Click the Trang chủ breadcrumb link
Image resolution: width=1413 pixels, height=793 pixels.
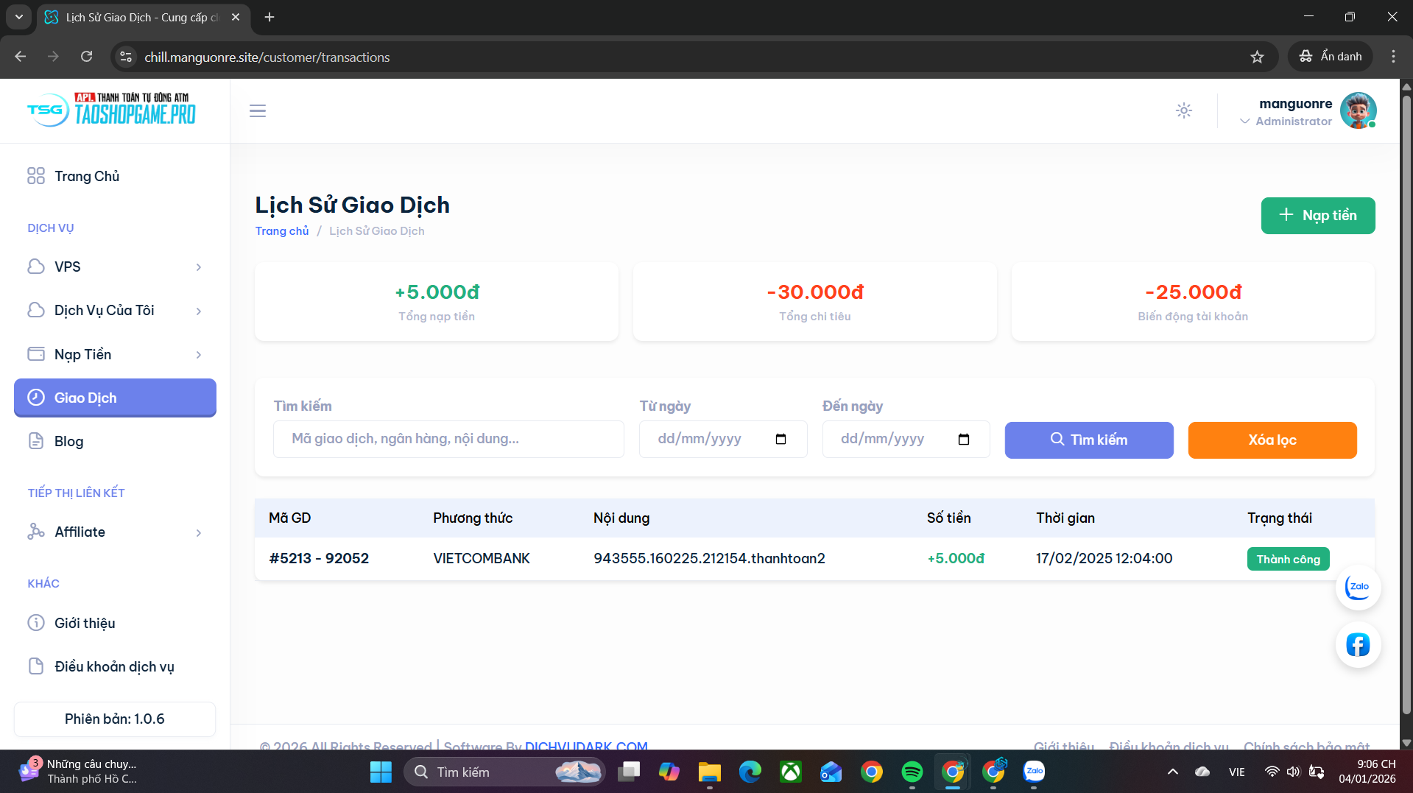(x=282, y=231)
